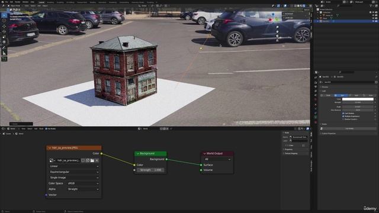Select the Transform tool
The image size is (379, 213).
coord(4,42)
